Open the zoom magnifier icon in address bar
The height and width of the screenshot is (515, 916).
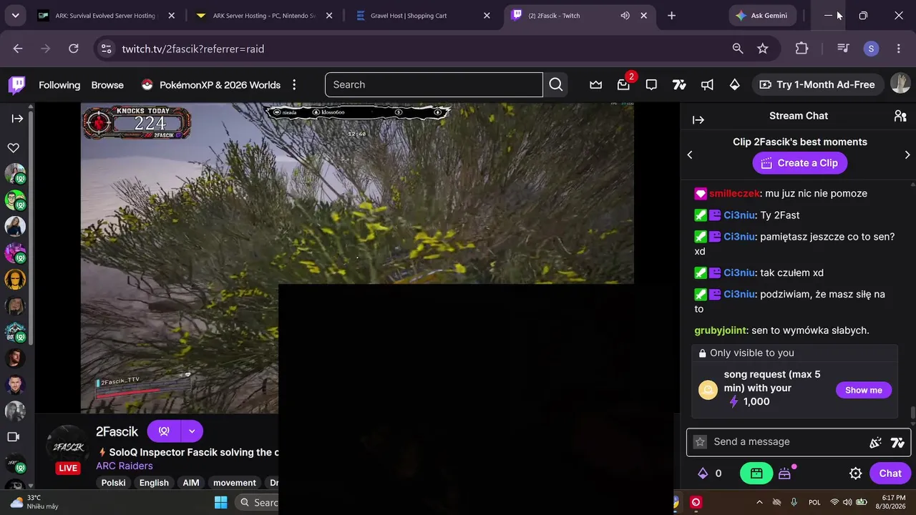738,49
